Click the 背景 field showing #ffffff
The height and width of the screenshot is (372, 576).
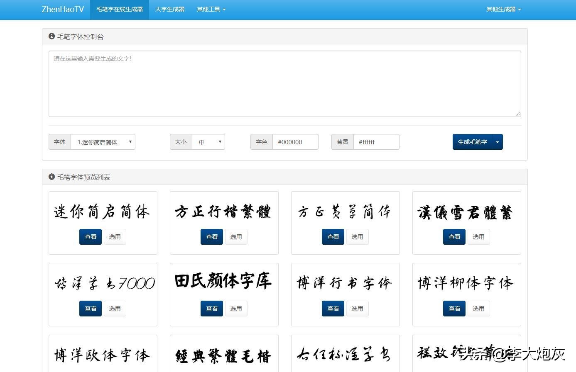[376, 142]
